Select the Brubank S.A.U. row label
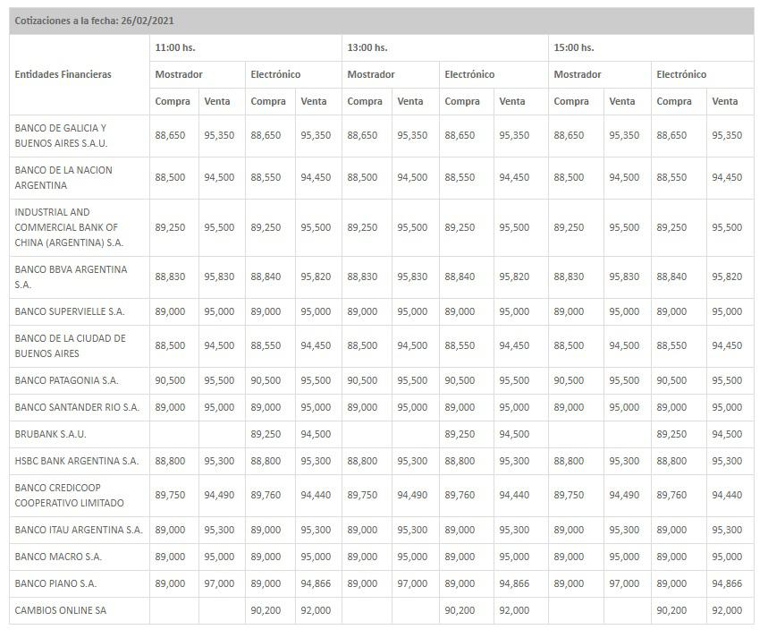This screenshot has width=768, height=638. click(x=50, y=434)
